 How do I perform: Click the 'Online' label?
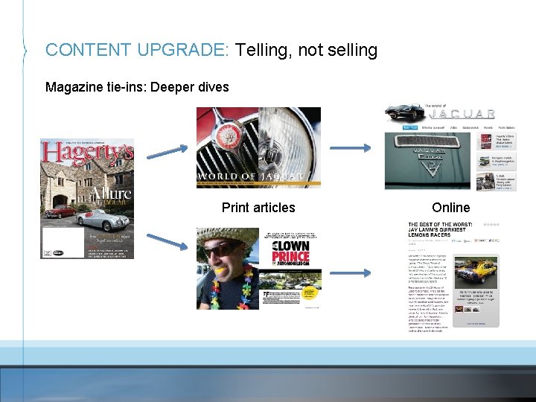pyautogui.click(x=451, y=208)
